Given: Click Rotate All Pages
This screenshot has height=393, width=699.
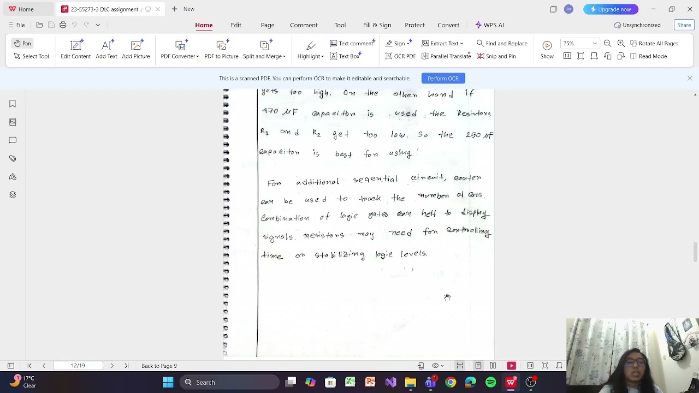Looking at the screenshot, I should pyautogui.click(x=654, y=43).
